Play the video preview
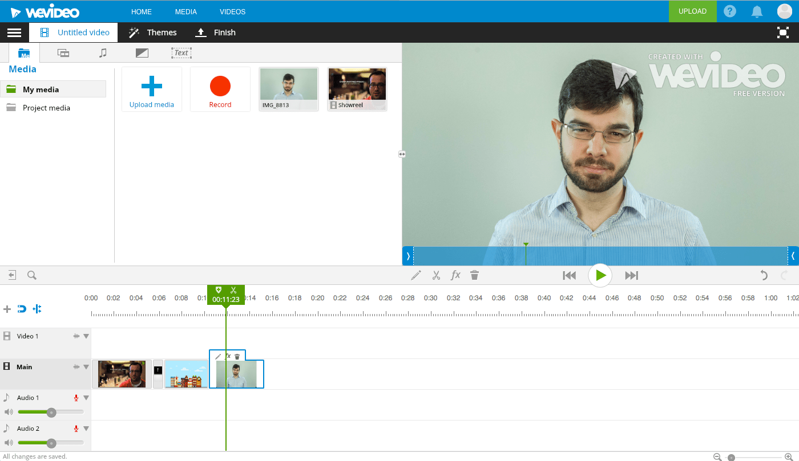The width and height of the screenshot is (799, 461). click(x=600, y=275)
